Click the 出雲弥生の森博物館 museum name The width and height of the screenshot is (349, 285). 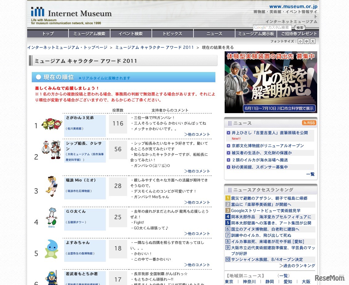[x=80, y=253]
